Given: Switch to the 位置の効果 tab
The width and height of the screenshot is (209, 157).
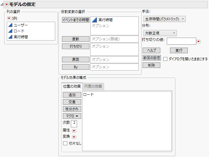Looking at the screenshot, I should point(72,86).
